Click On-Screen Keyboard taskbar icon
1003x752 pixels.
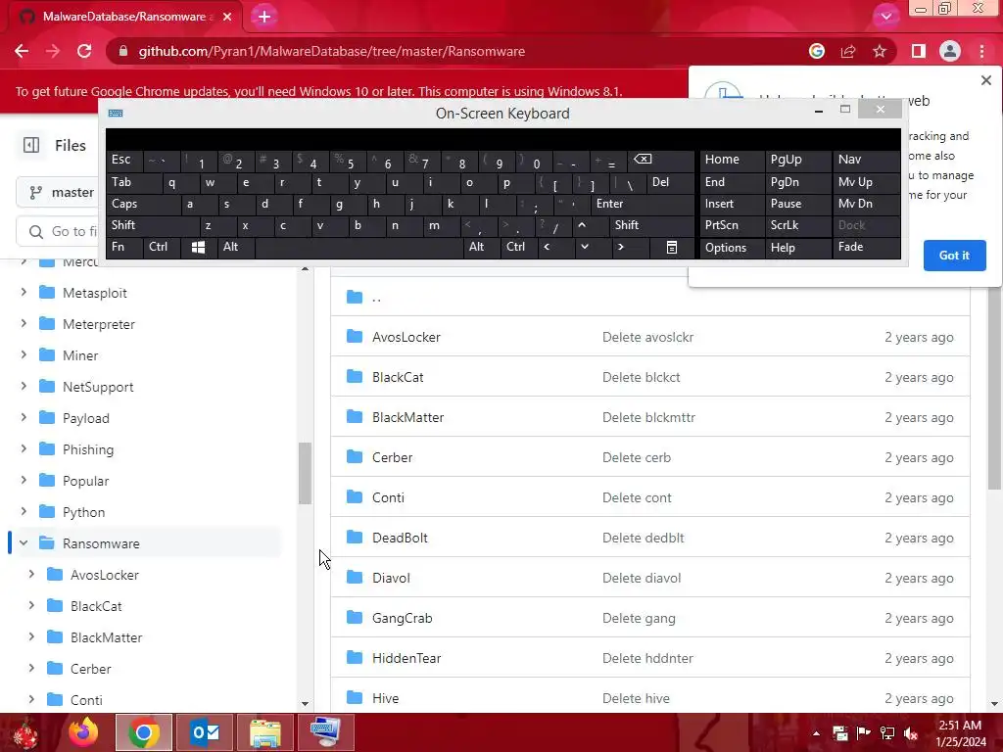click(x=325, y=732)
